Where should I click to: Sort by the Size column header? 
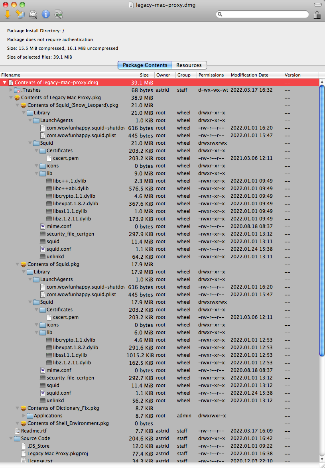tap(140, 75)
